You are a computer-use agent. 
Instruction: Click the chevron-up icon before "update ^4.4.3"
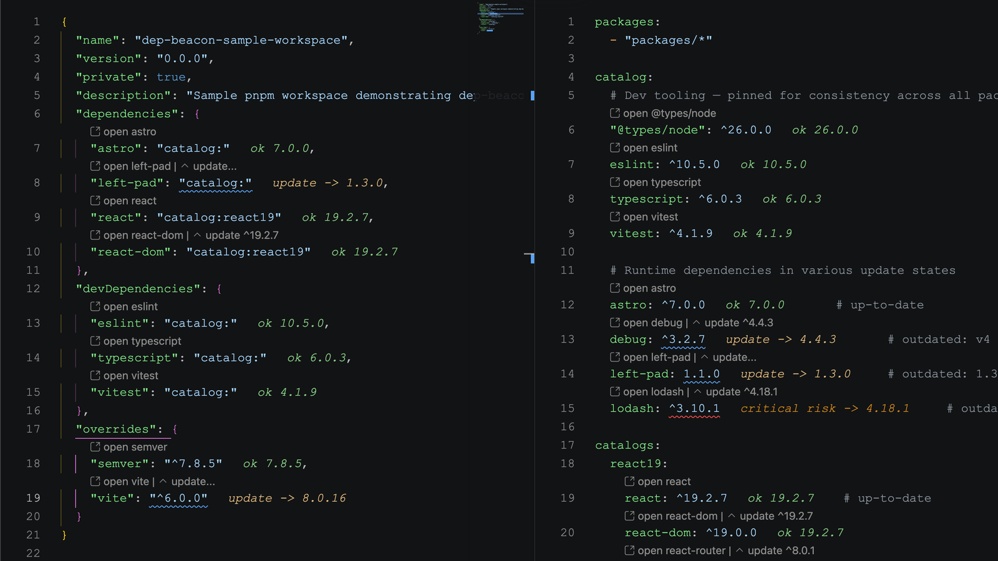click(697, 322)
